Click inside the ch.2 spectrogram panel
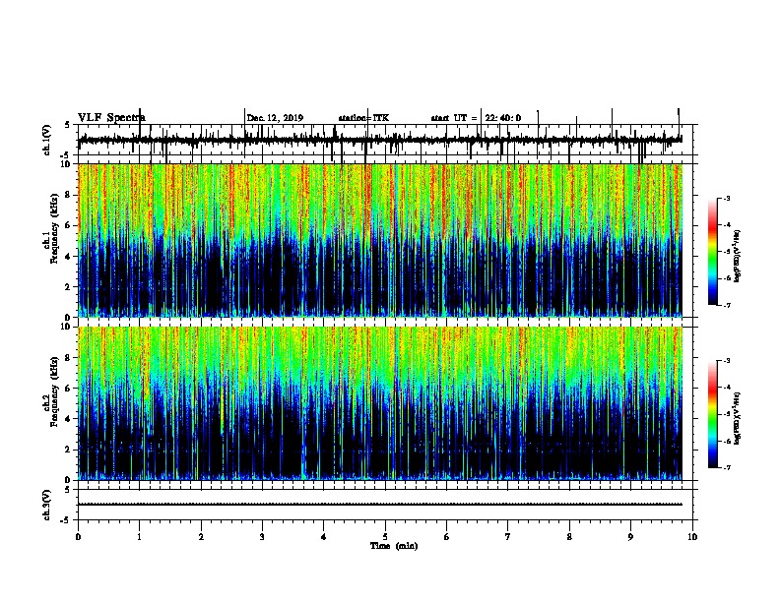The image size is (780, 602). [x=380, y=403]
